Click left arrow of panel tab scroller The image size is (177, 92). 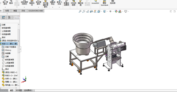point(16,18)
